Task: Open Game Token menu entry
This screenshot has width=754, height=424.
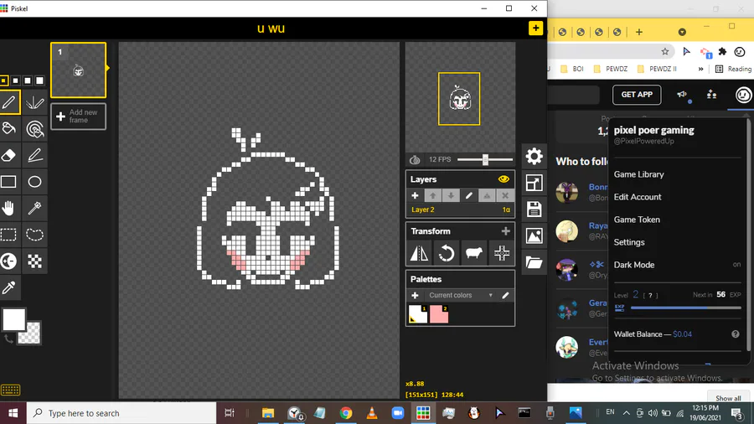Action: (637, 220)
